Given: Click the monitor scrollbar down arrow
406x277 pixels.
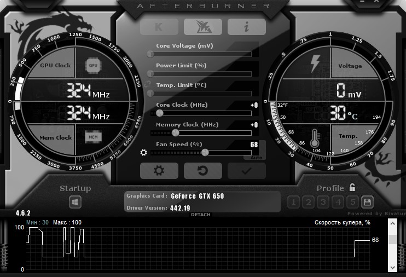Looking at the screenshot, I should tap(392, 267).
